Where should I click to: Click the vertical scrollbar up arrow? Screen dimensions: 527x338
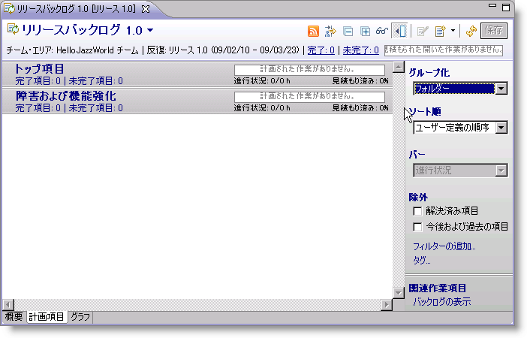click(399, 68)
